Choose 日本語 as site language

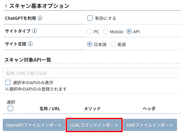pyautogui.click(x=90, y=44)
